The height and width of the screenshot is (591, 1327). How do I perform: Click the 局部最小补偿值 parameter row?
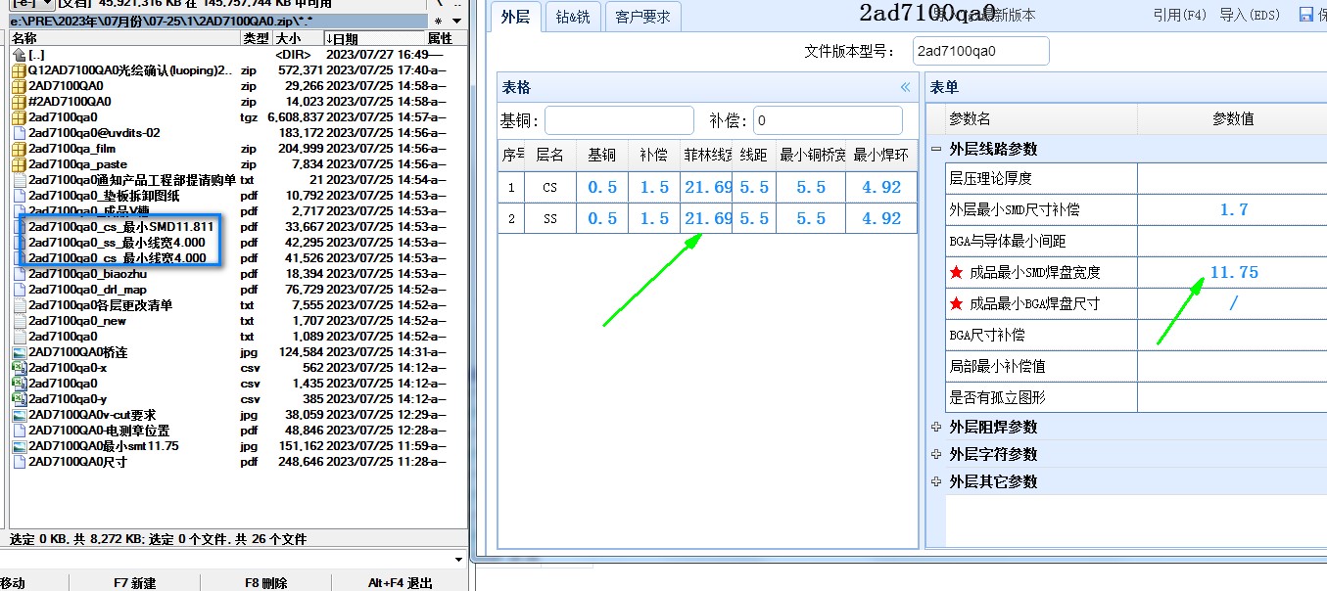coord(1135,366)
